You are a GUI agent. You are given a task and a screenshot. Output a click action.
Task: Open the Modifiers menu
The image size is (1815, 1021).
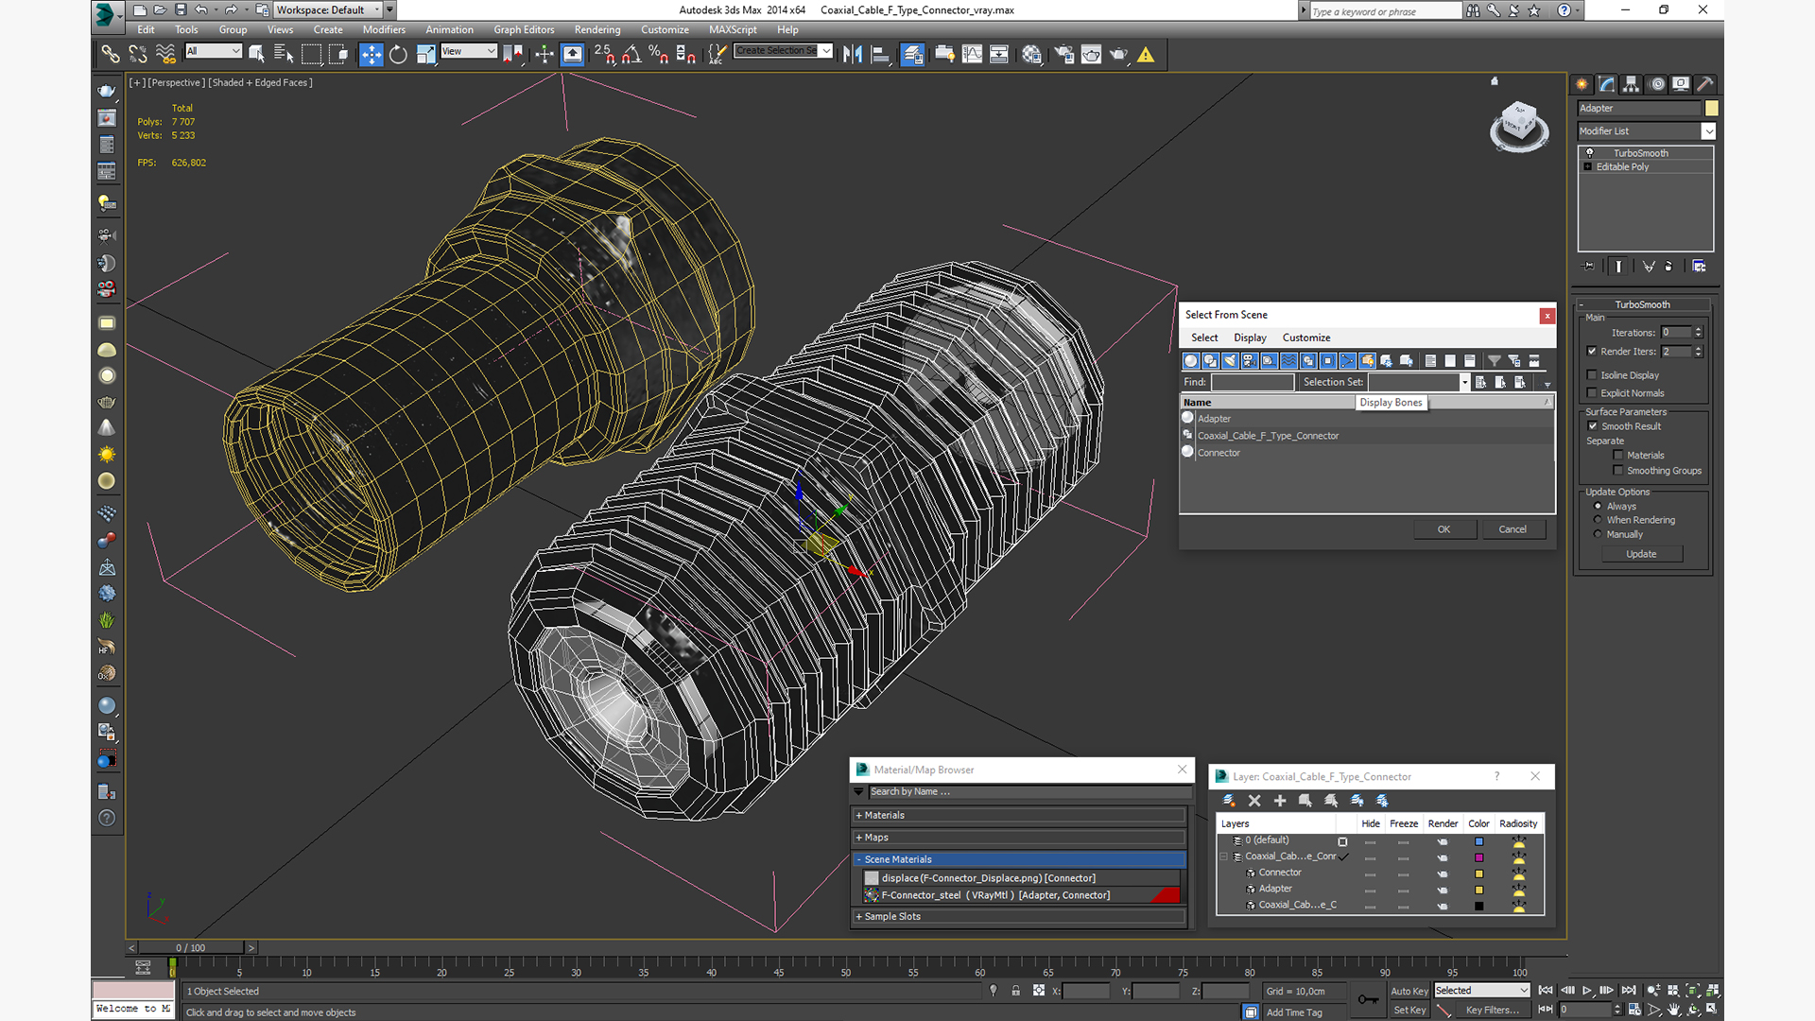(384, 29)
